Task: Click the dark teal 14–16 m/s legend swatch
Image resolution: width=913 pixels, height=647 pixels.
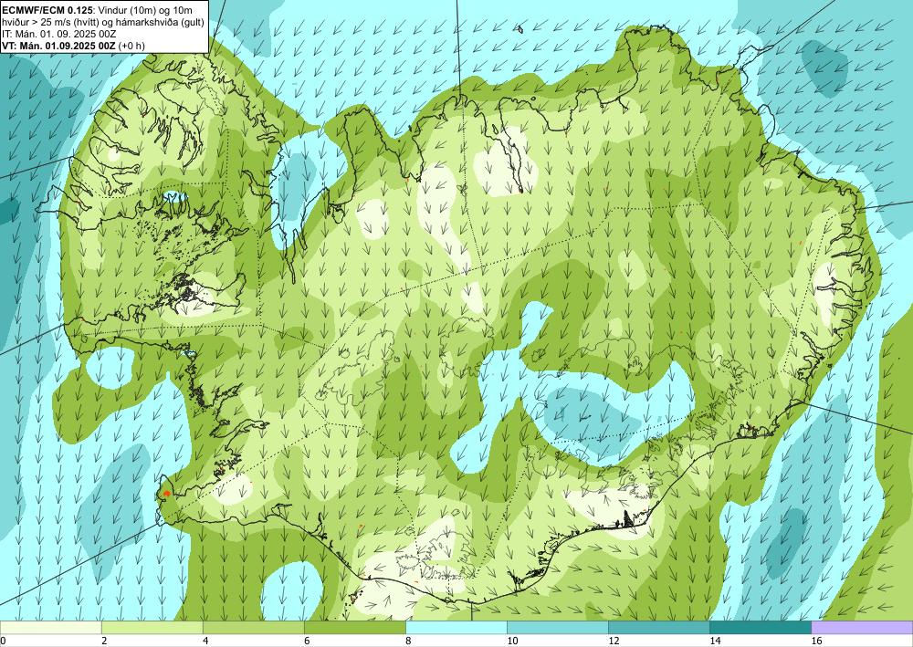Action: 760,627
